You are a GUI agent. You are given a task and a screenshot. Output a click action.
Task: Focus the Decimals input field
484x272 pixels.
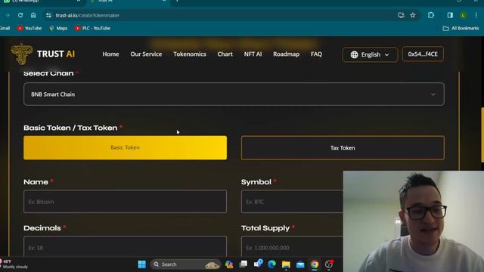tap(125, 246)
